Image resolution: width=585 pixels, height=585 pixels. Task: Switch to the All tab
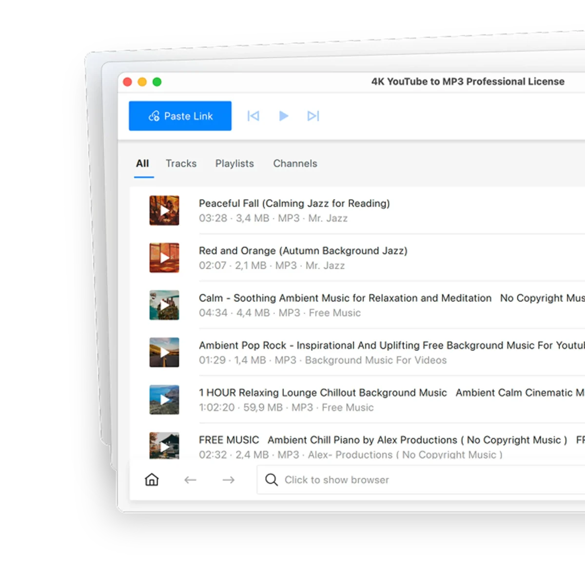[142, 163]
